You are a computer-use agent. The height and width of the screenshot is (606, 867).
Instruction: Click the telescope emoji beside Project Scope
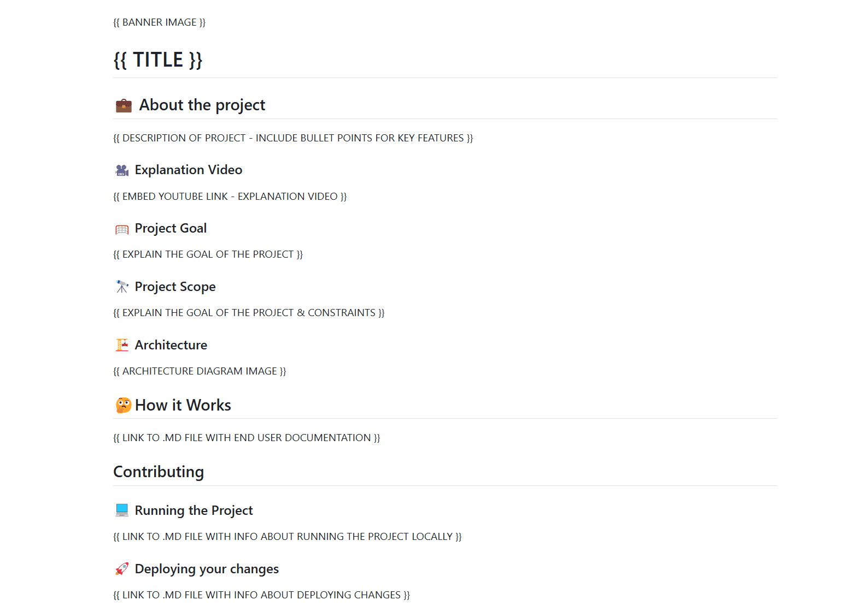tap(122, 287)
